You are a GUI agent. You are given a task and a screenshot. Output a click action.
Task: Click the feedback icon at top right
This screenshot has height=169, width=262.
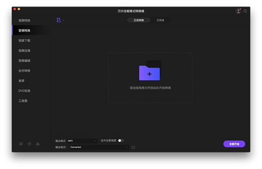(x=245, y=11)
